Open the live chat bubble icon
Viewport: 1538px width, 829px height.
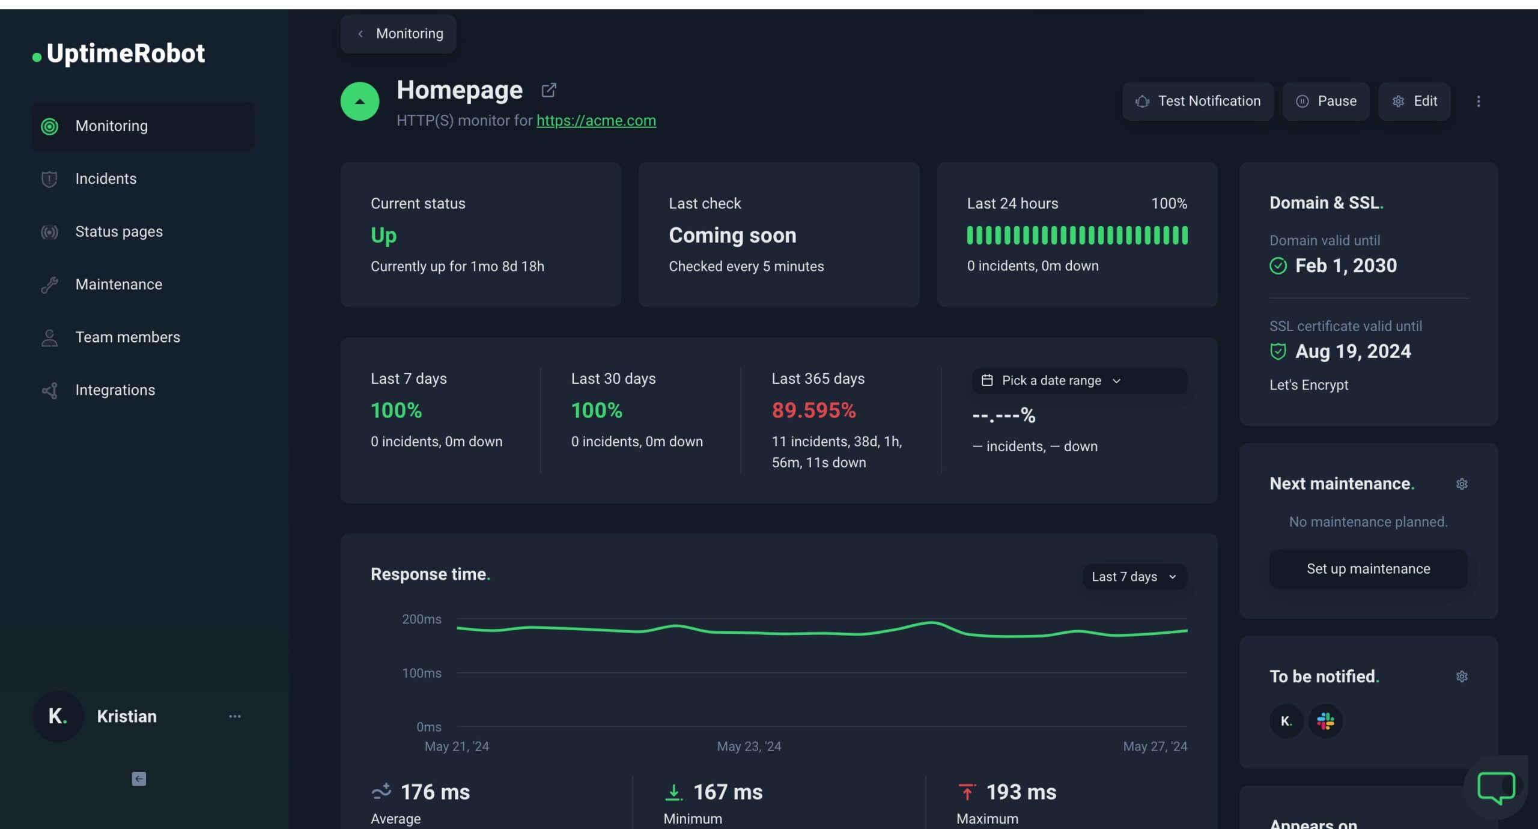coord(1496,787)
